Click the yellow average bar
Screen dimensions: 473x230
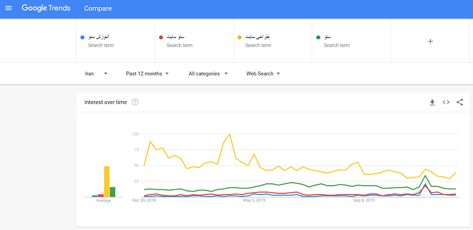coord(107,182)
